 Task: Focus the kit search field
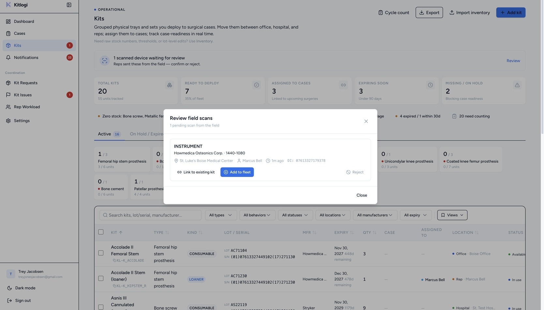click(x=150, y=215)
